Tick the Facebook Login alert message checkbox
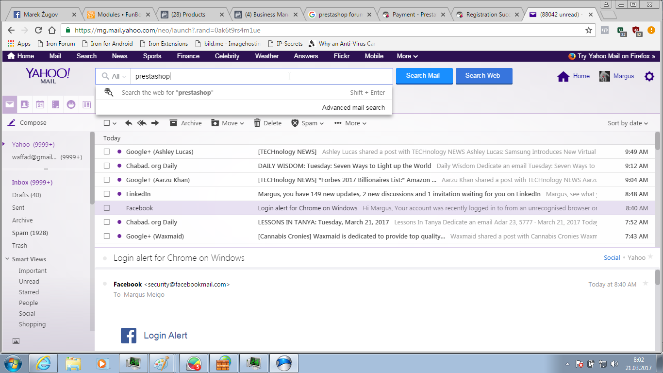Viewport: 663px width, 373px height. click(x=107, y=208)
